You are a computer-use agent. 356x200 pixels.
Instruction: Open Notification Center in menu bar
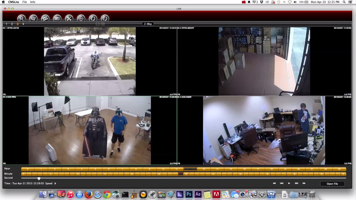click(x=350, y=2)
